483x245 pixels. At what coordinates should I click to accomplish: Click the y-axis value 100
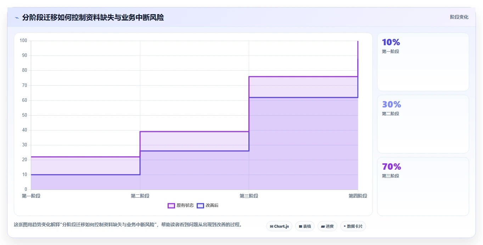(x=23, y=41)
